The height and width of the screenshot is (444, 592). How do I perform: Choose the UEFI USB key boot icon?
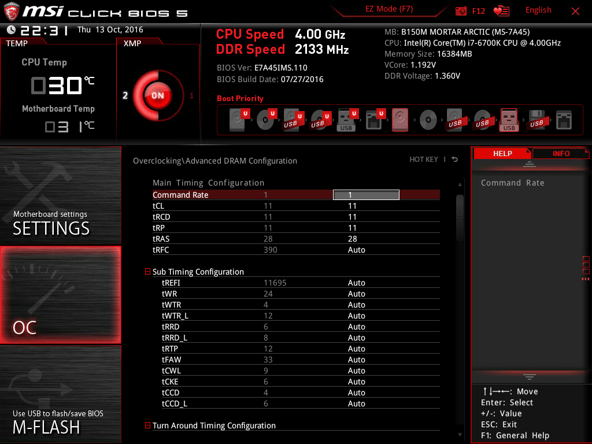pos(347,120)
